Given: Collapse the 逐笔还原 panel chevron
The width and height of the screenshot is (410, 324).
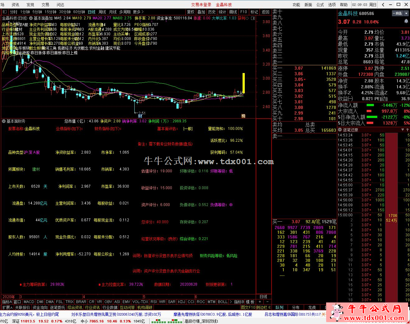Looking at the screenshot, I should click(340, 130).
